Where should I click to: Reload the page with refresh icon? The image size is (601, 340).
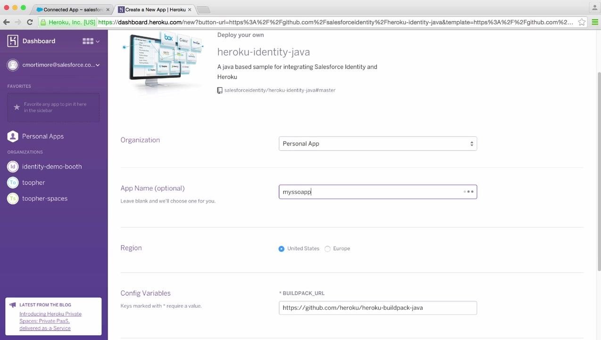click(30, 22)
